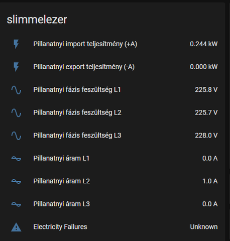Click the current icon for áram L3
230x241 pixels.
pos(16,204)
